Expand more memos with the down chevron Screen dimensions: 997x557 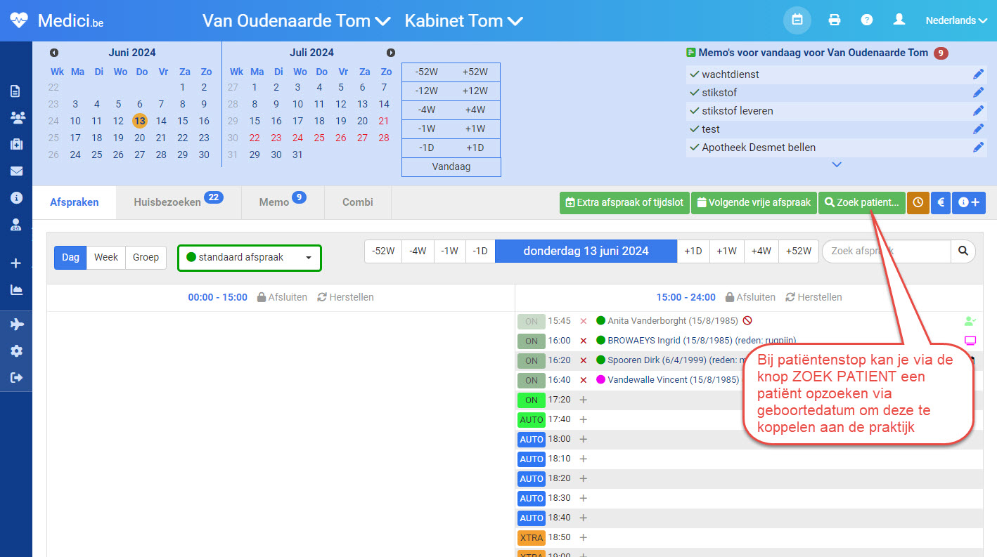pyautogui.click(x=837, y=164)
